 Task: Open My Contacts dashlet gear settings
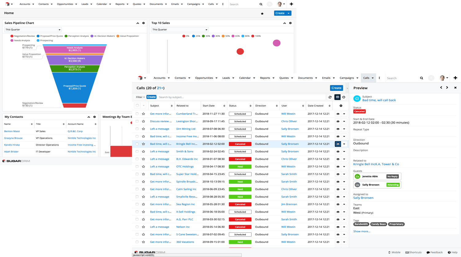94,117
